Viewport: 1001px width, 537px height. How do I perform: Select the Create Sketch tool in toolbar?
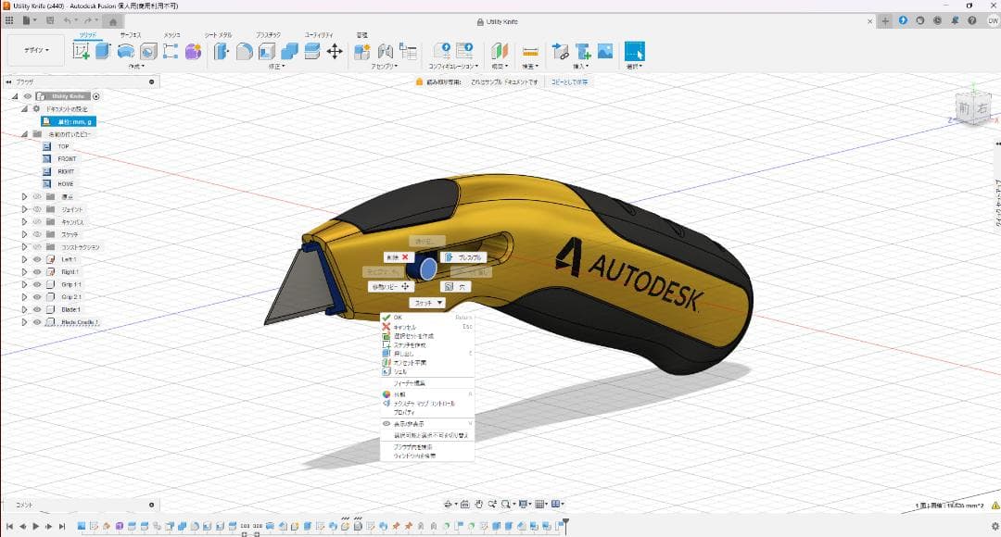[82, 51]
